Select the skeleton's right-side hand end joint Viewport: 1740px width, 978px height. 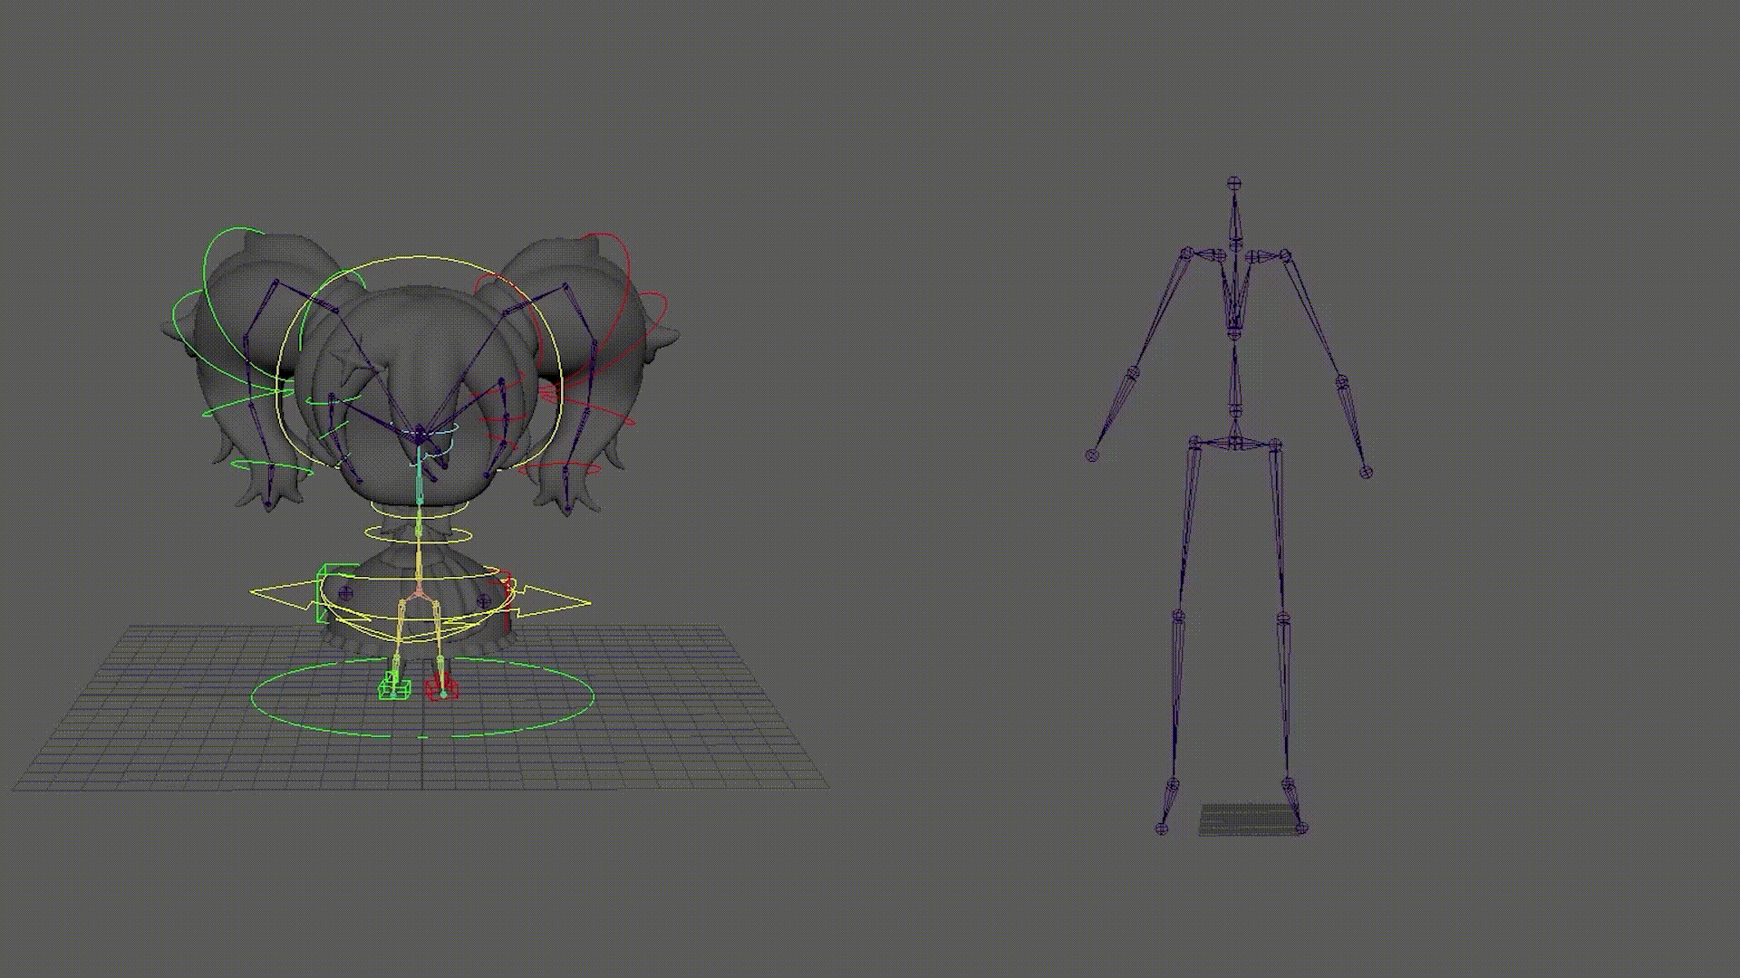point(1367,472)
